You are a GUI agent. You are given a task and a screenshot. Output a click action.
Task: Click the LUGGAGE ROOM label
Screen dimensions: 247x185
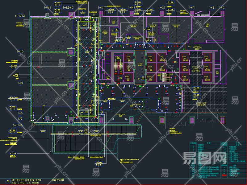(137, 38)
